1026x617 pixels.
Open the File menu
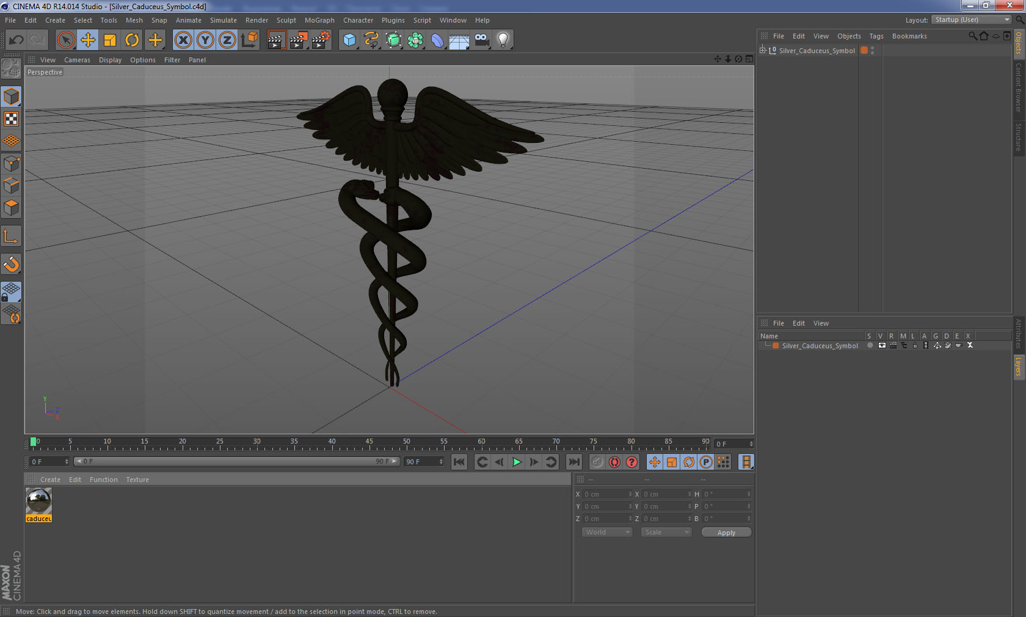pos(10,20)
